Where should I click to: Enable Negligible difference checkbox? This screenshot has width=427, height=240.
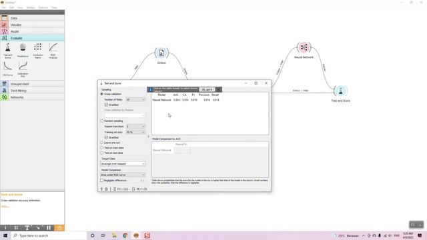(102, 181)
